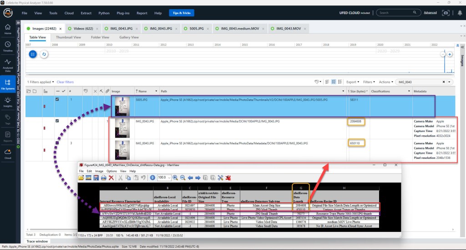
Task: Open the Extract menu
Action: click(85, 13)
